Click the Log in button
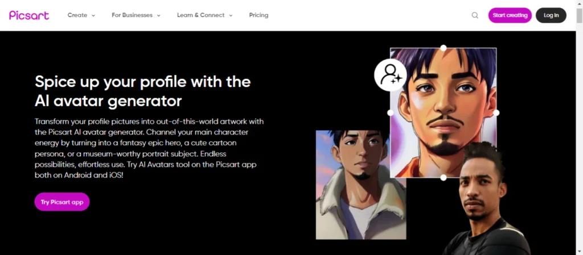583x255 pixels. tap(551, 15)
